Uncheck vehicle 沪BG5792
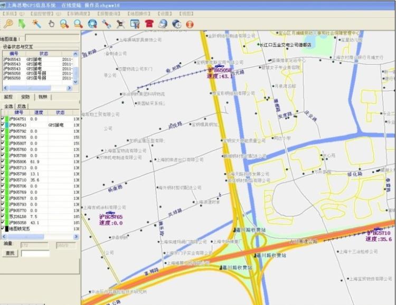This screenshot has height=305, width=396. (x=3, y=131)
